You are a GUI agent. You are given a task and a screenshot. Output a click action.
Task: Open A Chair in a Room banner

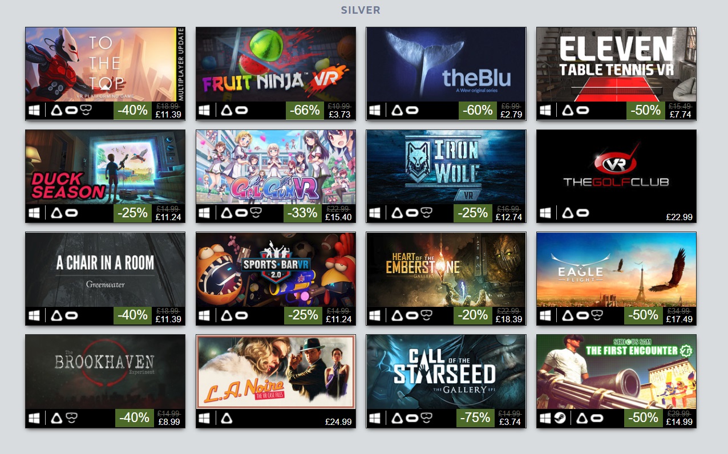106,270
